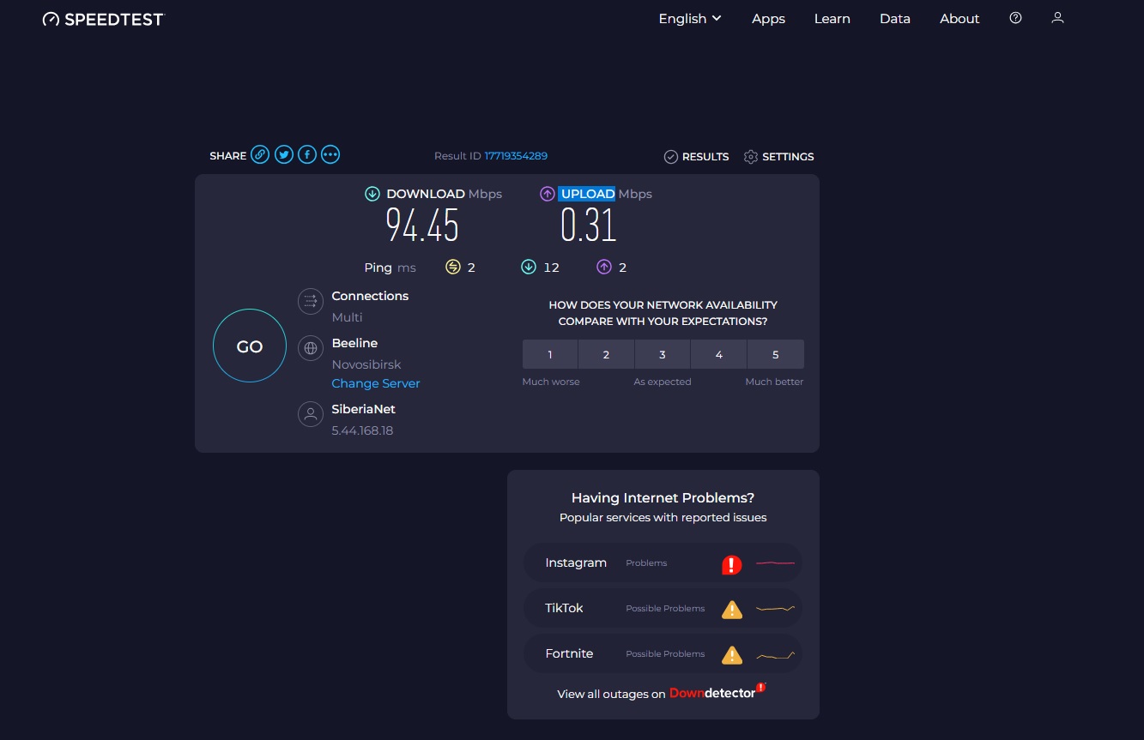Screen dimensions: 1144x740
Task: Click Instagram outage trend graph
Action: (x=775, y=563)
